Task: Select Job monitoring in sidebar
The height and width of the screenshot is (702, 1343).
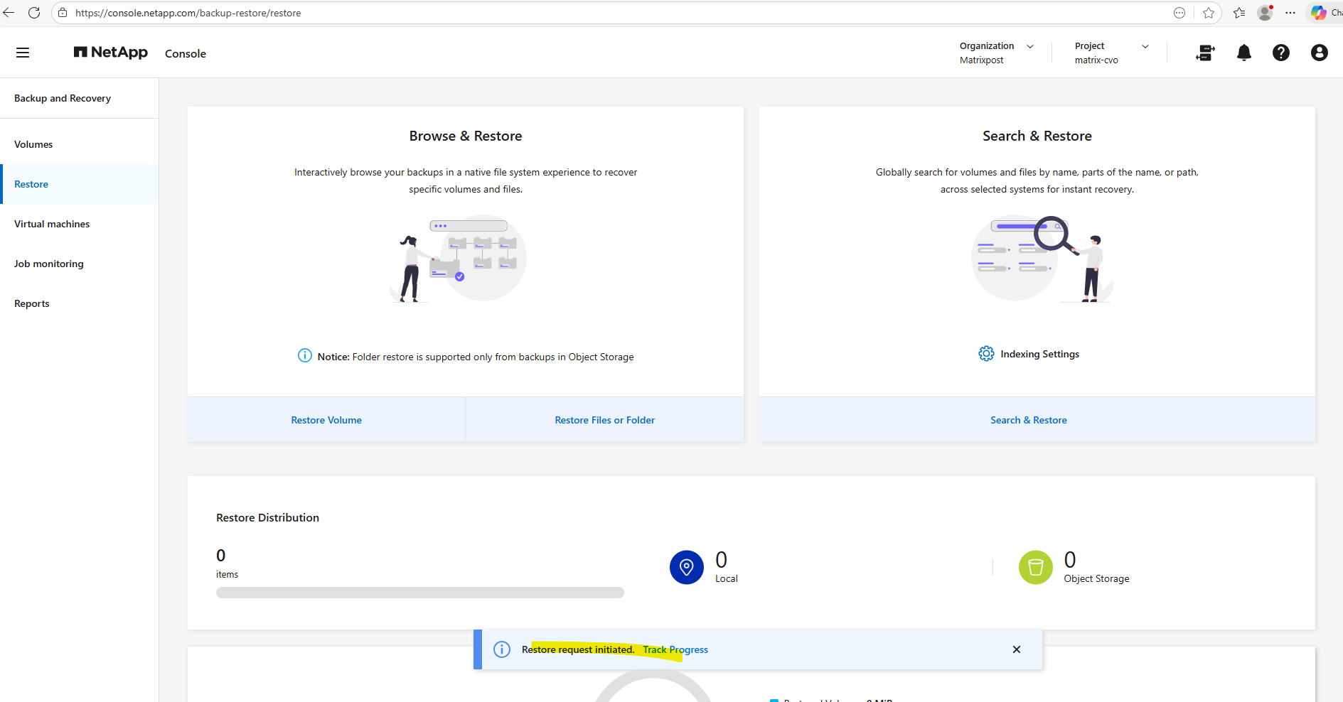Action: (x=49, y=264)
